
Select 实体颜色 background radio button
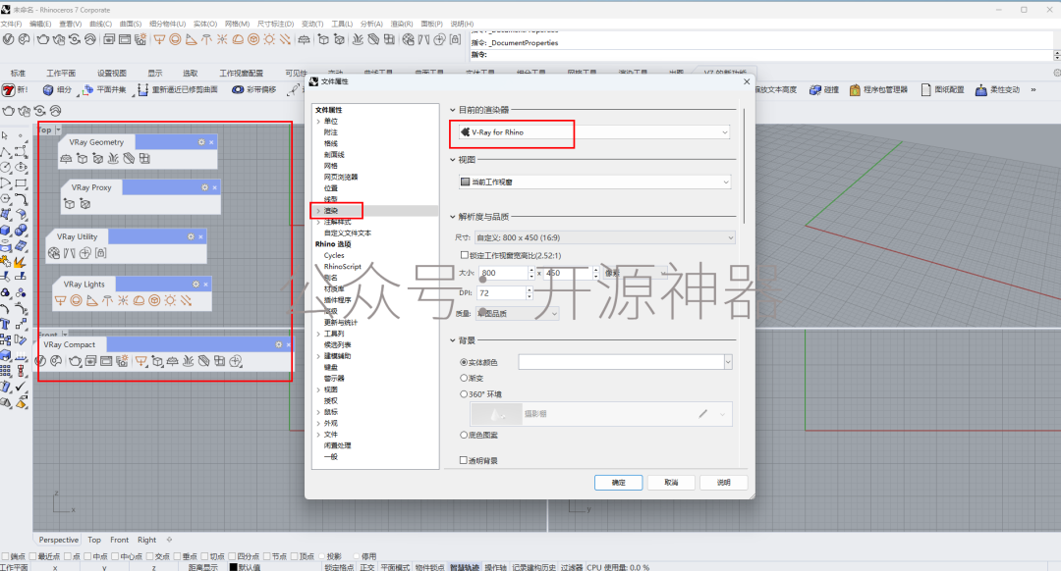464,362
